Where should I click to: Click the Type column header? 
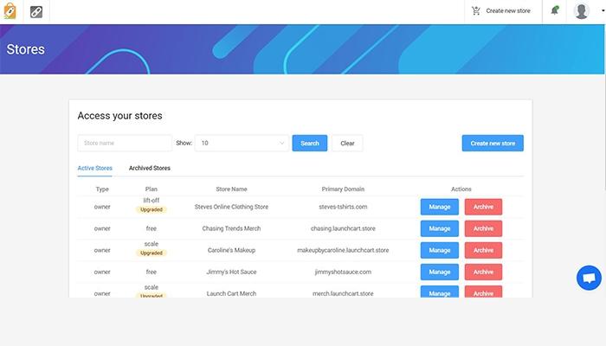pyautogui.click(x=102, y=189)
